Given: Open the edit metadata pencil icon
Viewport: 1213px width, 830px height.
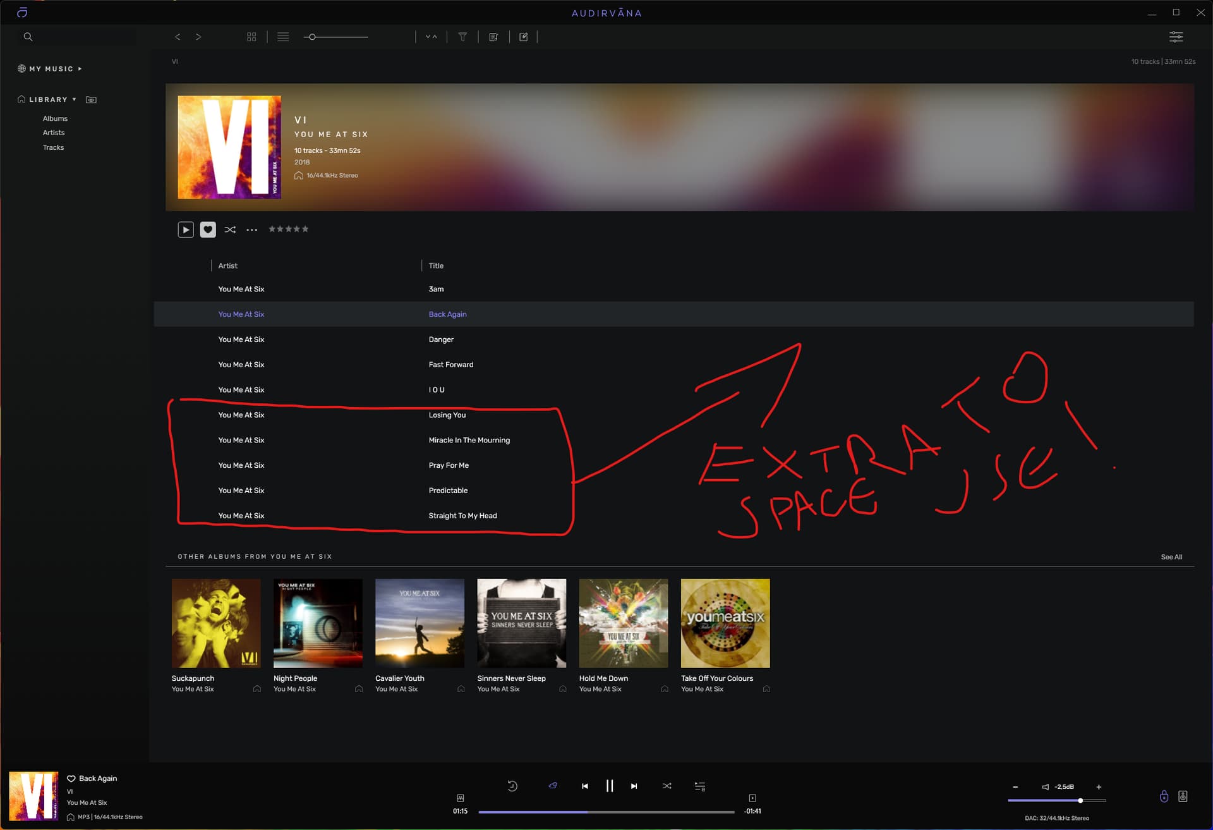Looking at the screenshot, I should pos(524,37).
